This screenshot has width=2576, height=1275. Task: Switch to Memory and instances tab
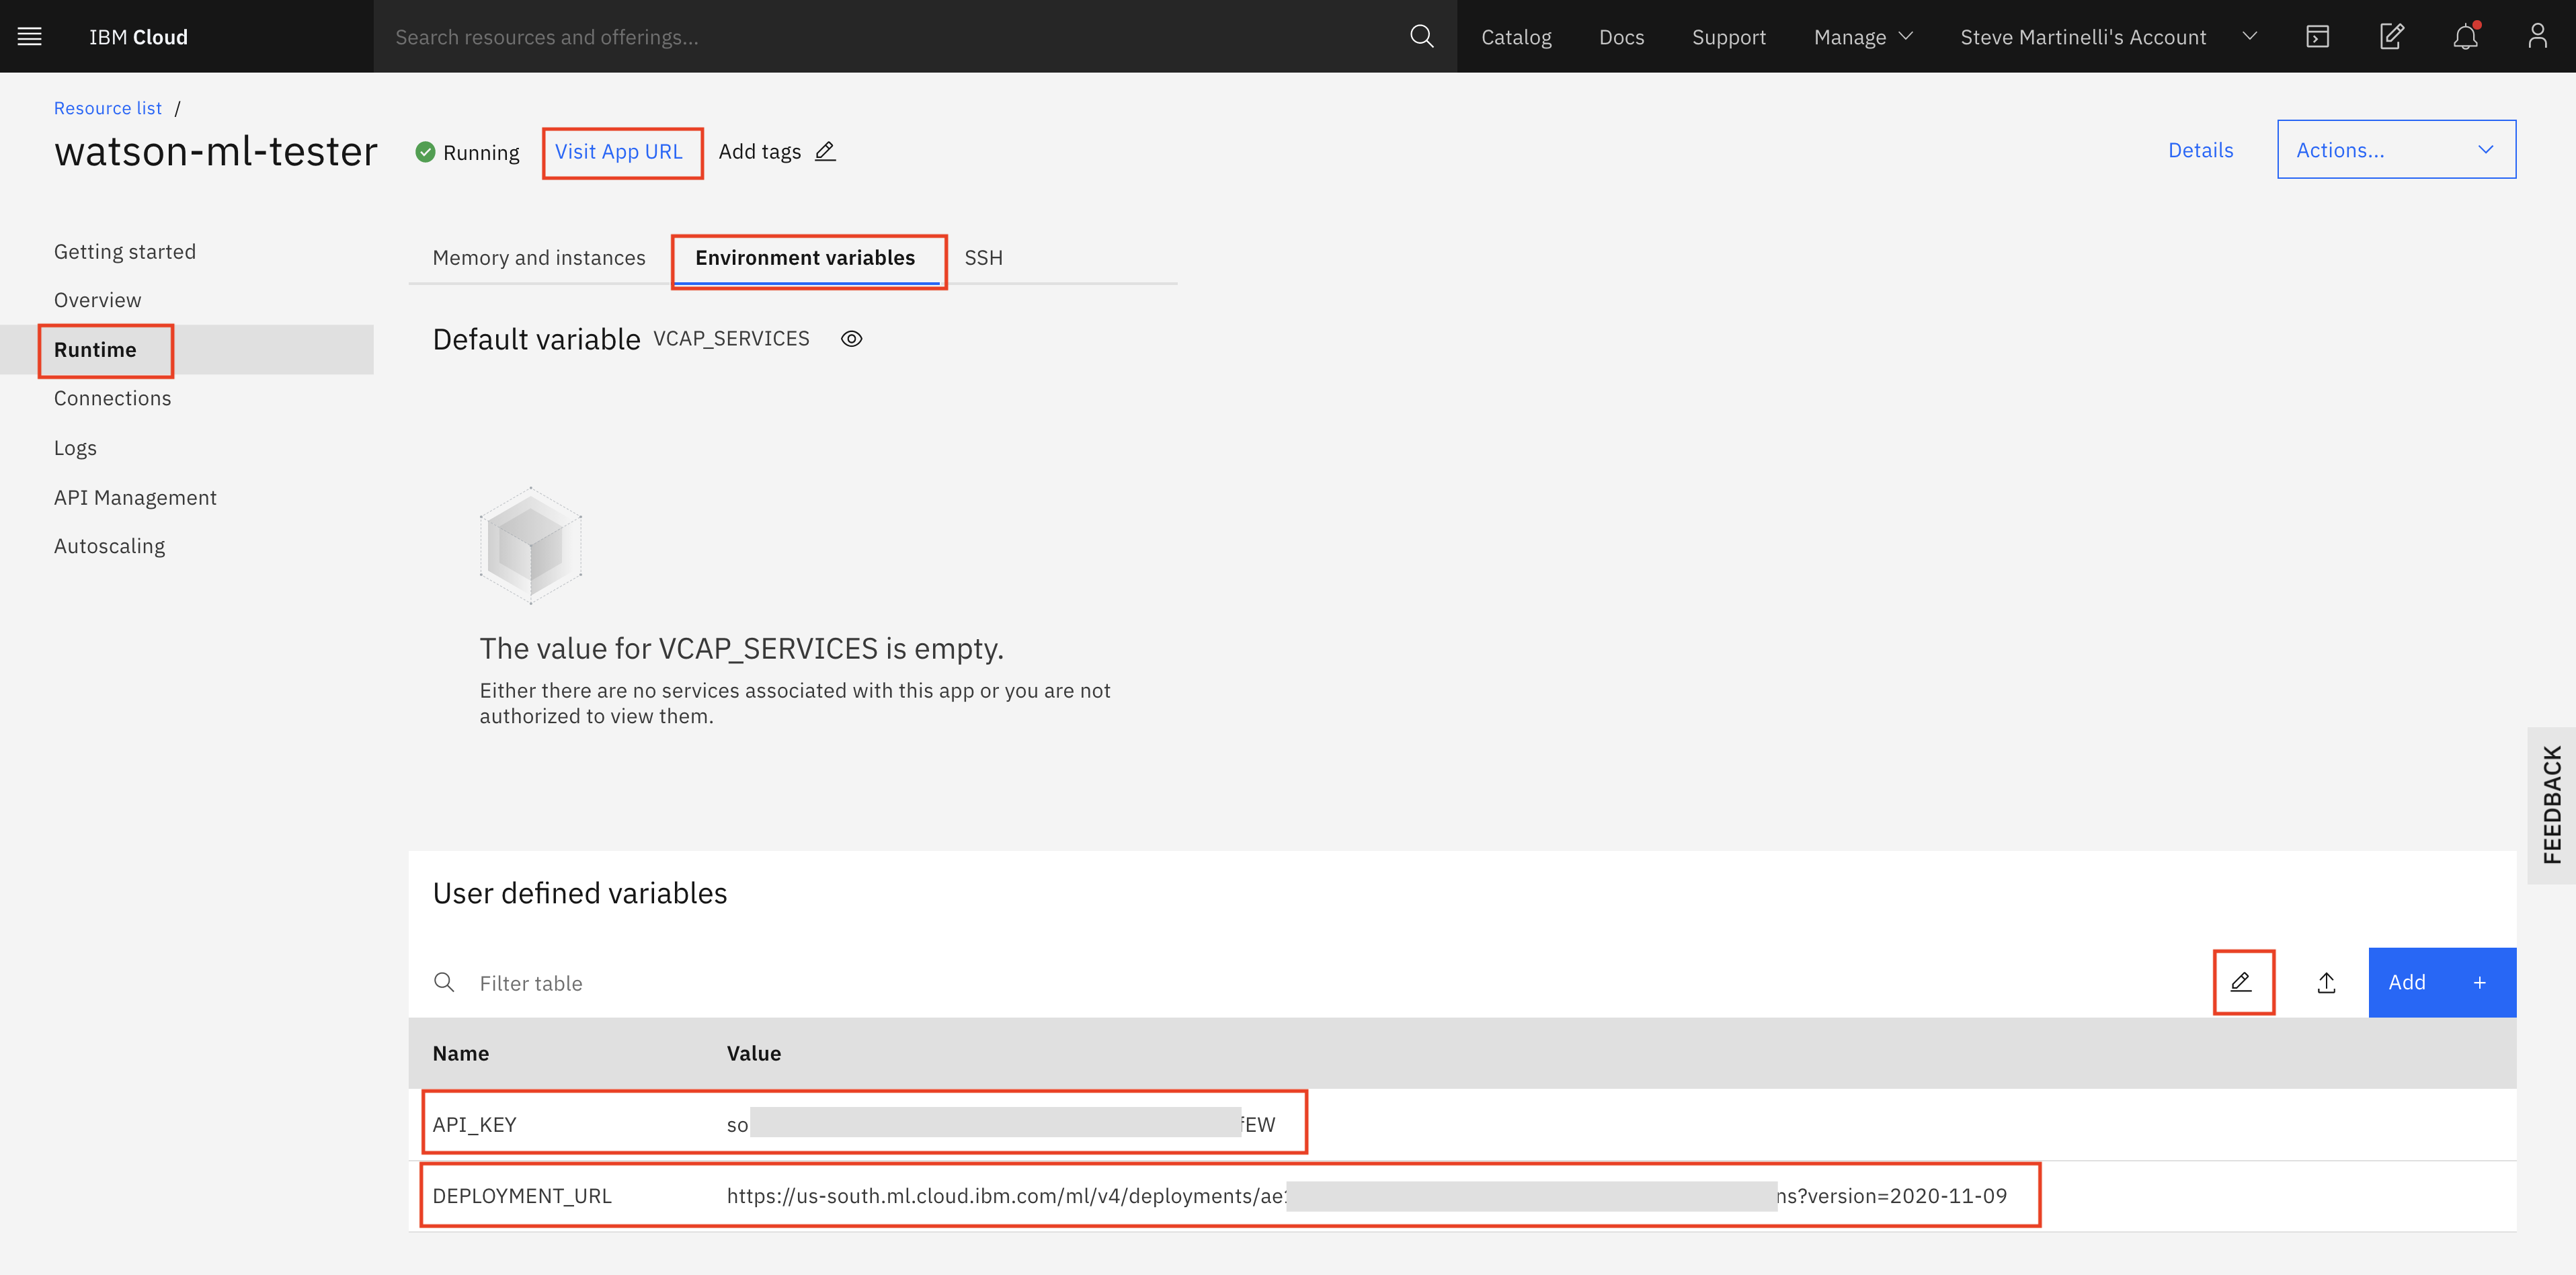tap(539, 258)
